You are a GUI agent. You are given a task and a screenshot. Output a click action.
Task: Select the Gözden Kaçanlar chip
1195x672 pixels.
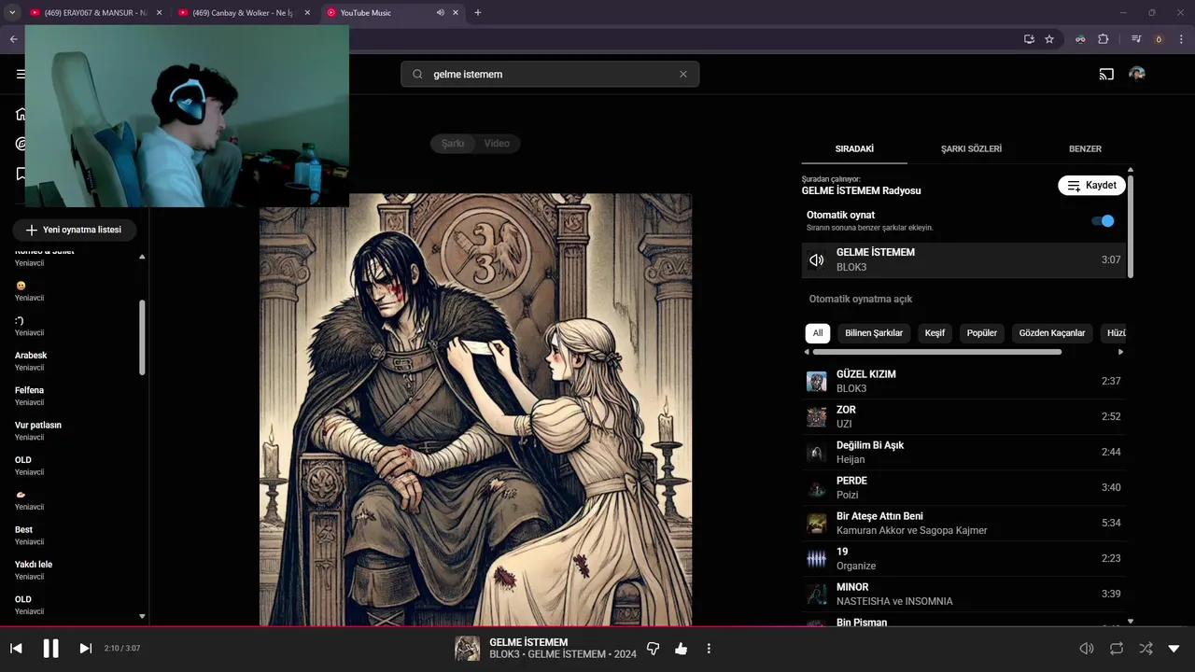(1052, 333)
